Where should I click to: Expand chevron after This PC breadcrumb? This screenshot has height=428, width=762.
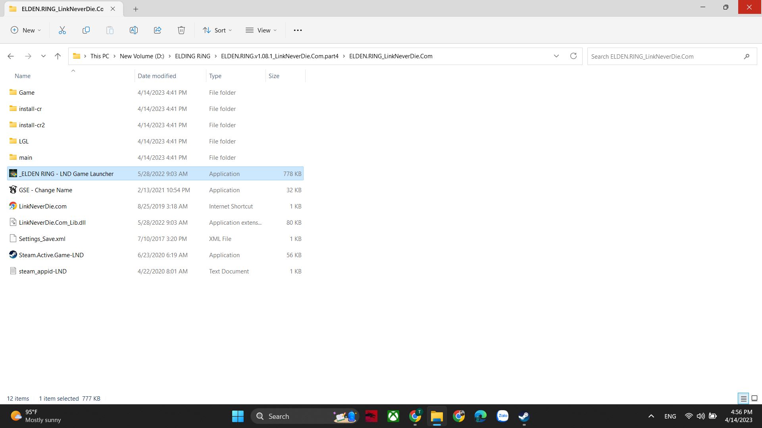[115, 56]
